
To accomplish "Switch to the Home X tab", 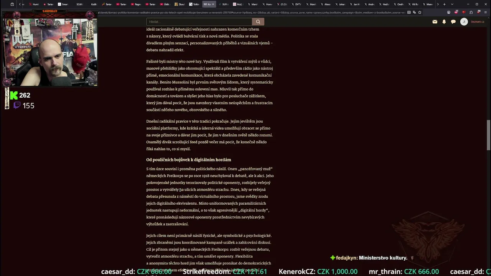I will (267, 4).
